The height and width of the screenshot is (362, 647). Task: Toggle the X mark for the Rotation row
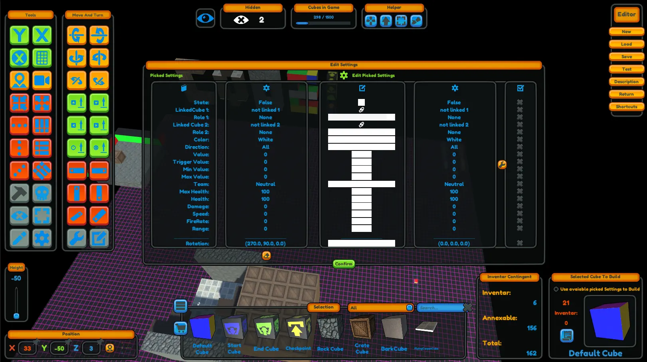[x=520, y=243]
